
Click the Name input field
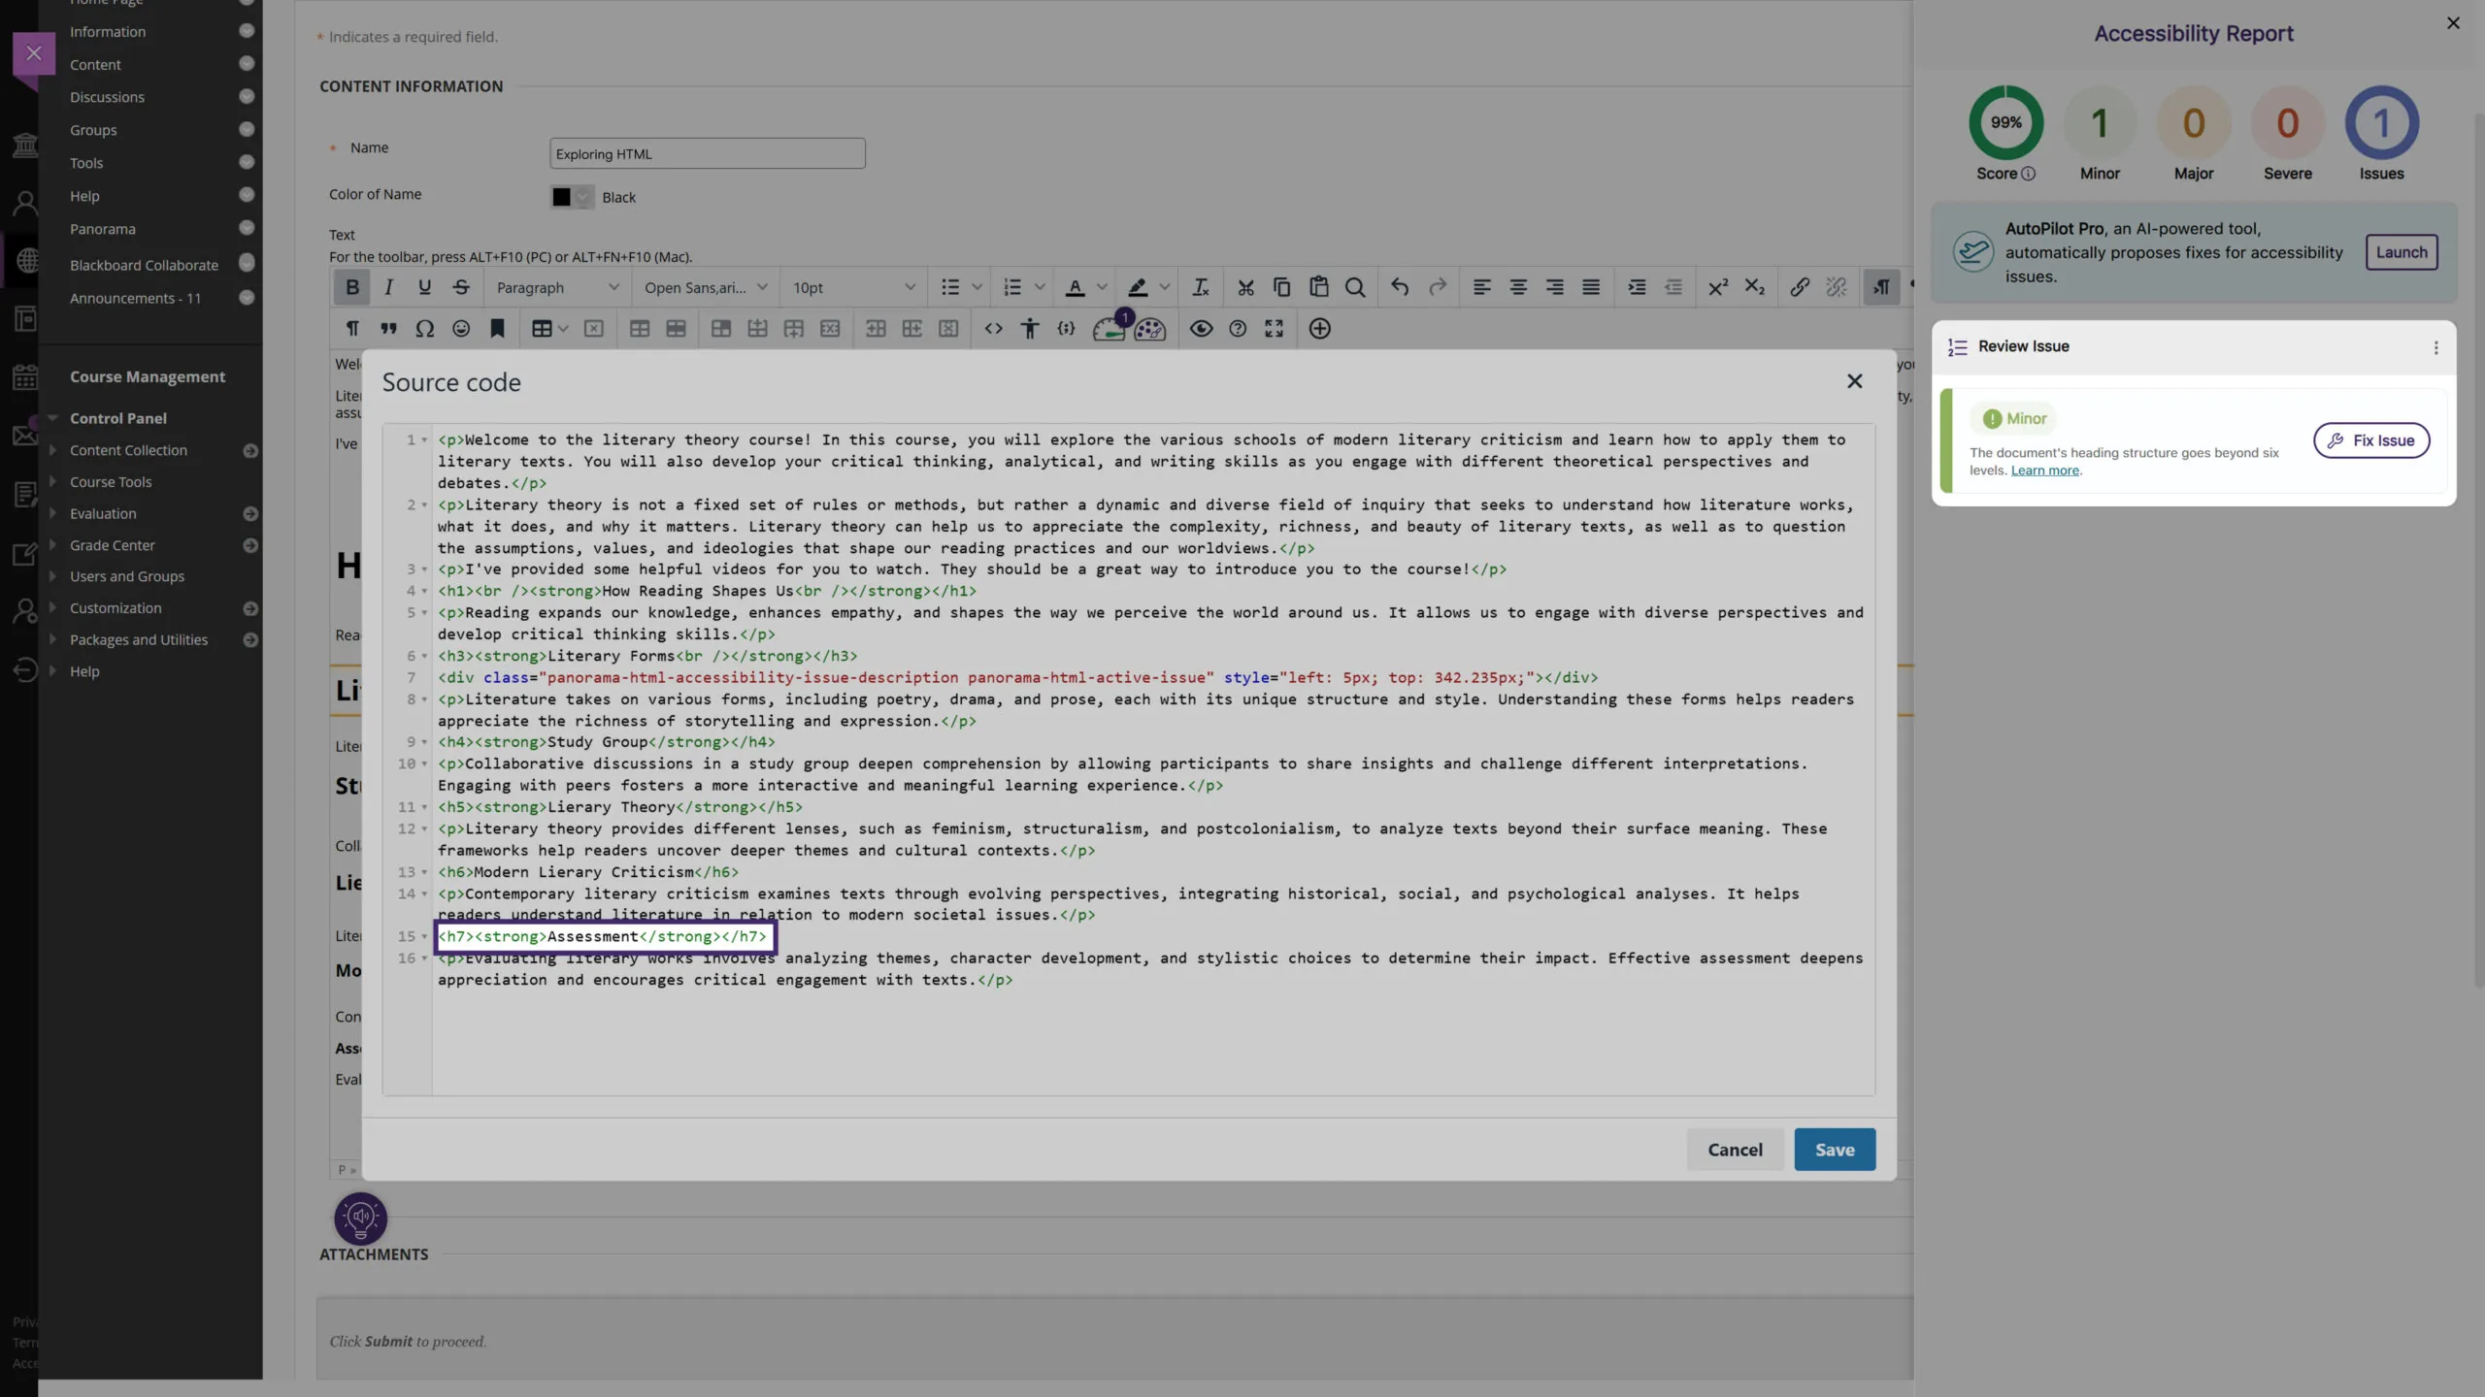click(x=707, y=153)
